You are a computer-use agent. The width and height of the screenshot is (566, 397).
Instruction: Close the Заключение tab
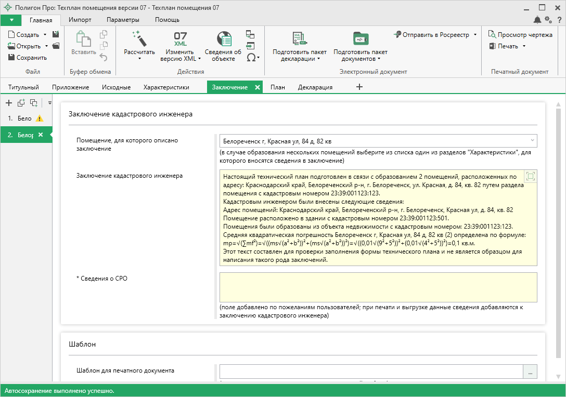(257, 87)
